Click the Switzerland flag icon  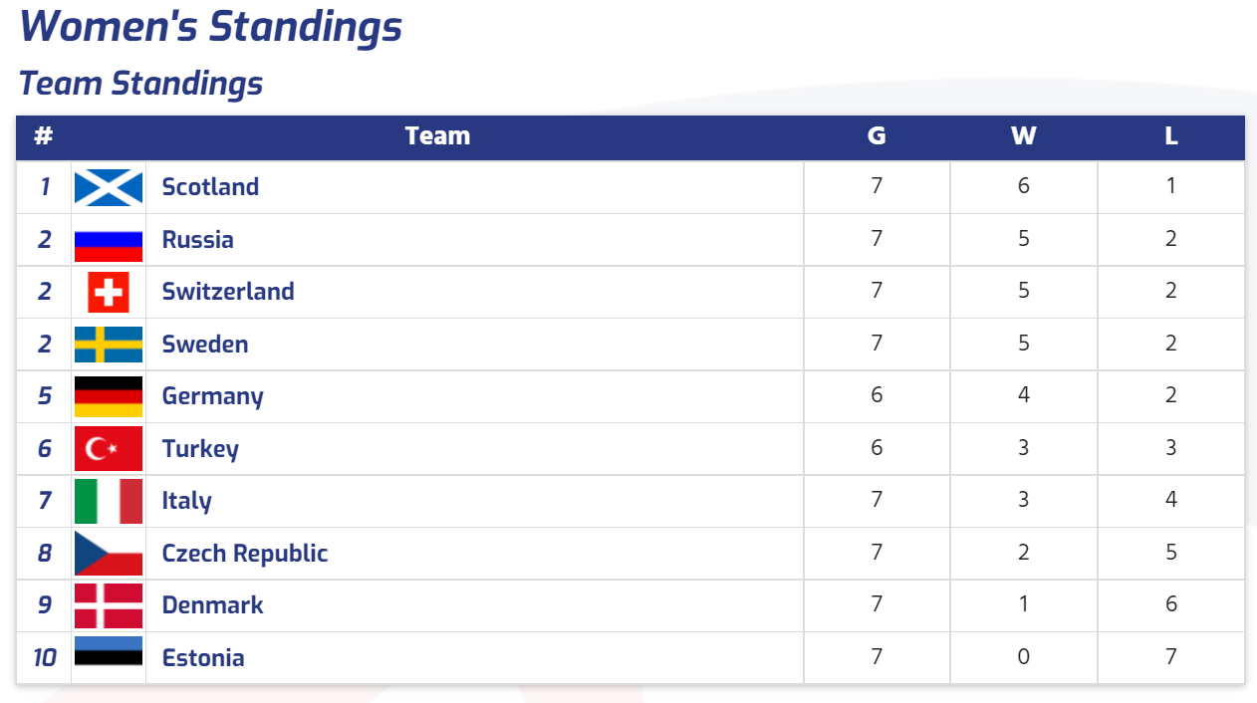click(109, 292)
